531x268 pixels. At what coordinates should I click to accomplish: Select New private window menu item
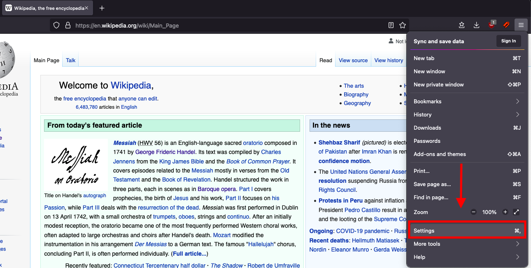click(439, 84)
